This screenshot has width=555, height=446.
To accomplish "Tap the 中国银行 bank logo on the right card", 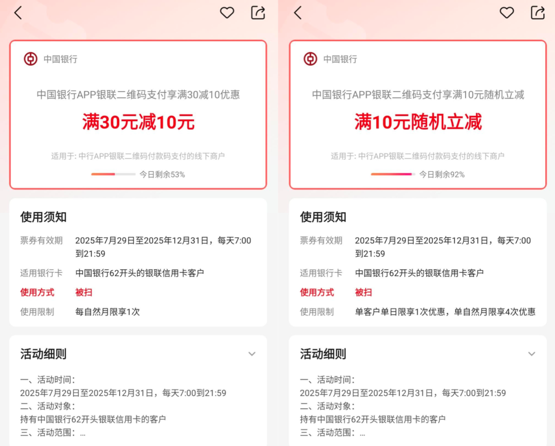I will pos(309,59).
